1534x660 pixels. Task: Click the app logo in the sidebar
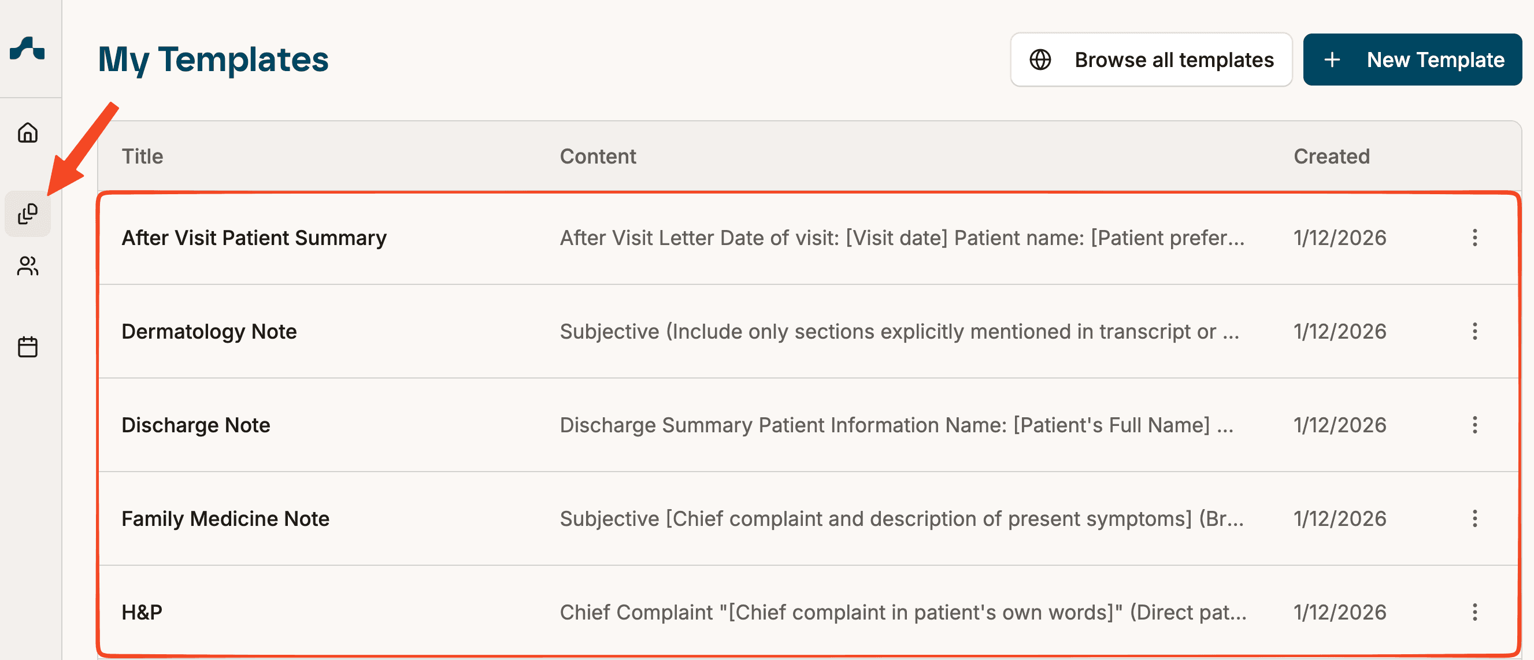(x=27, y=49)
